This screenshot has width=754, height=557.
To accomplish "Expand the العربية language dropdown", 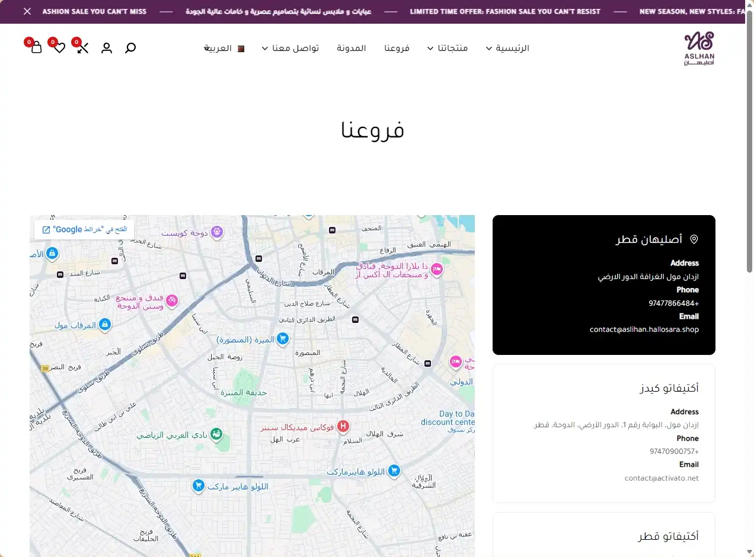I will (218, 48).
